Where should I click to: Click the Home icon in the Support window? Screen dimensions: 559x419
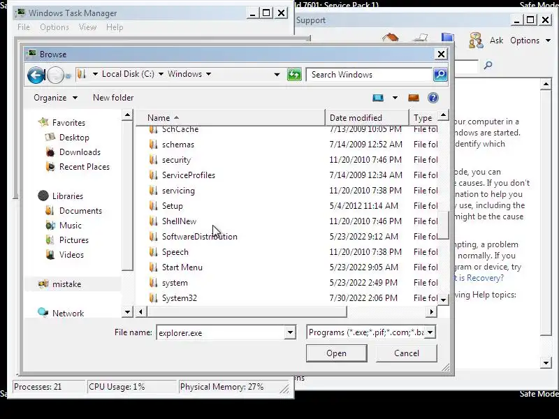(x=390, y=38)
